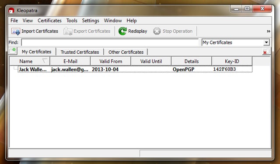Image resolution: width=280 pixels, height=164 pixels.
Task: Sort by the Details column header
Action: (x=192, y=61)
